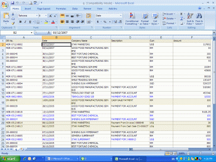
Task: Open Find & Select binoculars
Action: click(x=199, y=19)
